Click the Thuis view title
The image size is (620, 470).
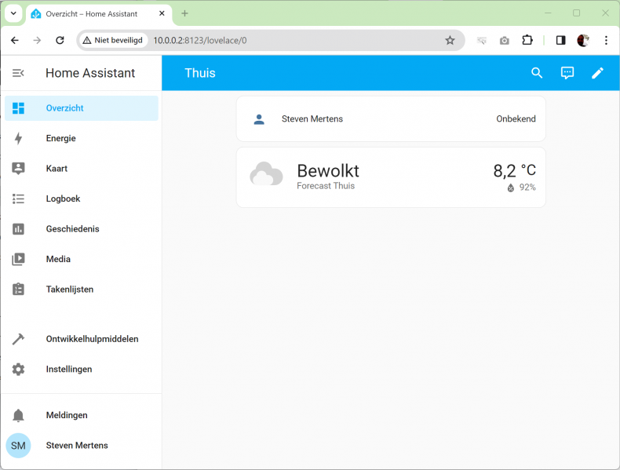[200, 73]
